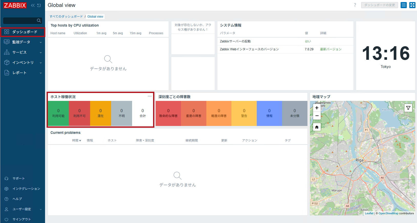
Task: Click the サインアウト power icon
Action: coord(6,219)
